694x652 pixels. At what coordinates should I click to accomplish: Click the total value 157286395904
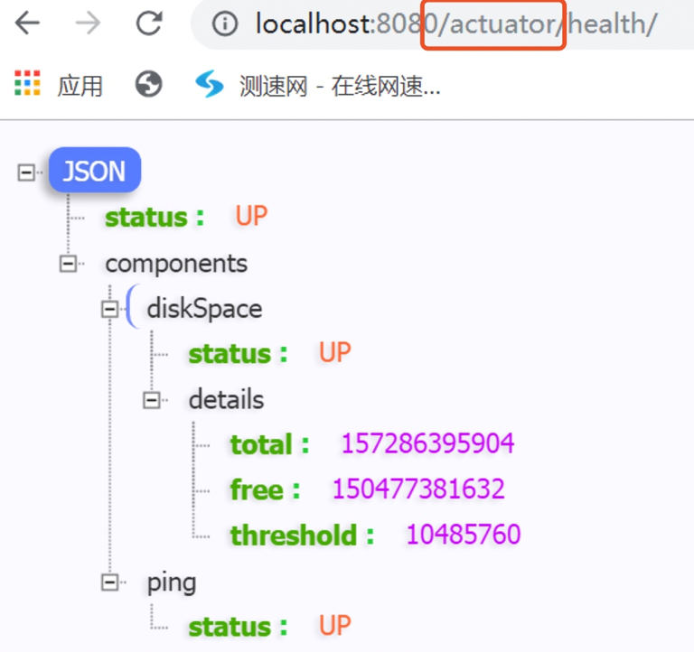pyautogui.click(x=428, y=443)
